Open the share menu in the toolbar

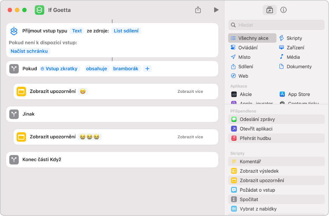coord(198,10)
